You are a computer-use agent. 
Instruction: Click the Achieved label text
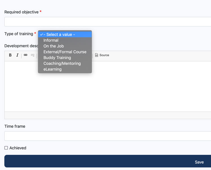tap(18, 148)
